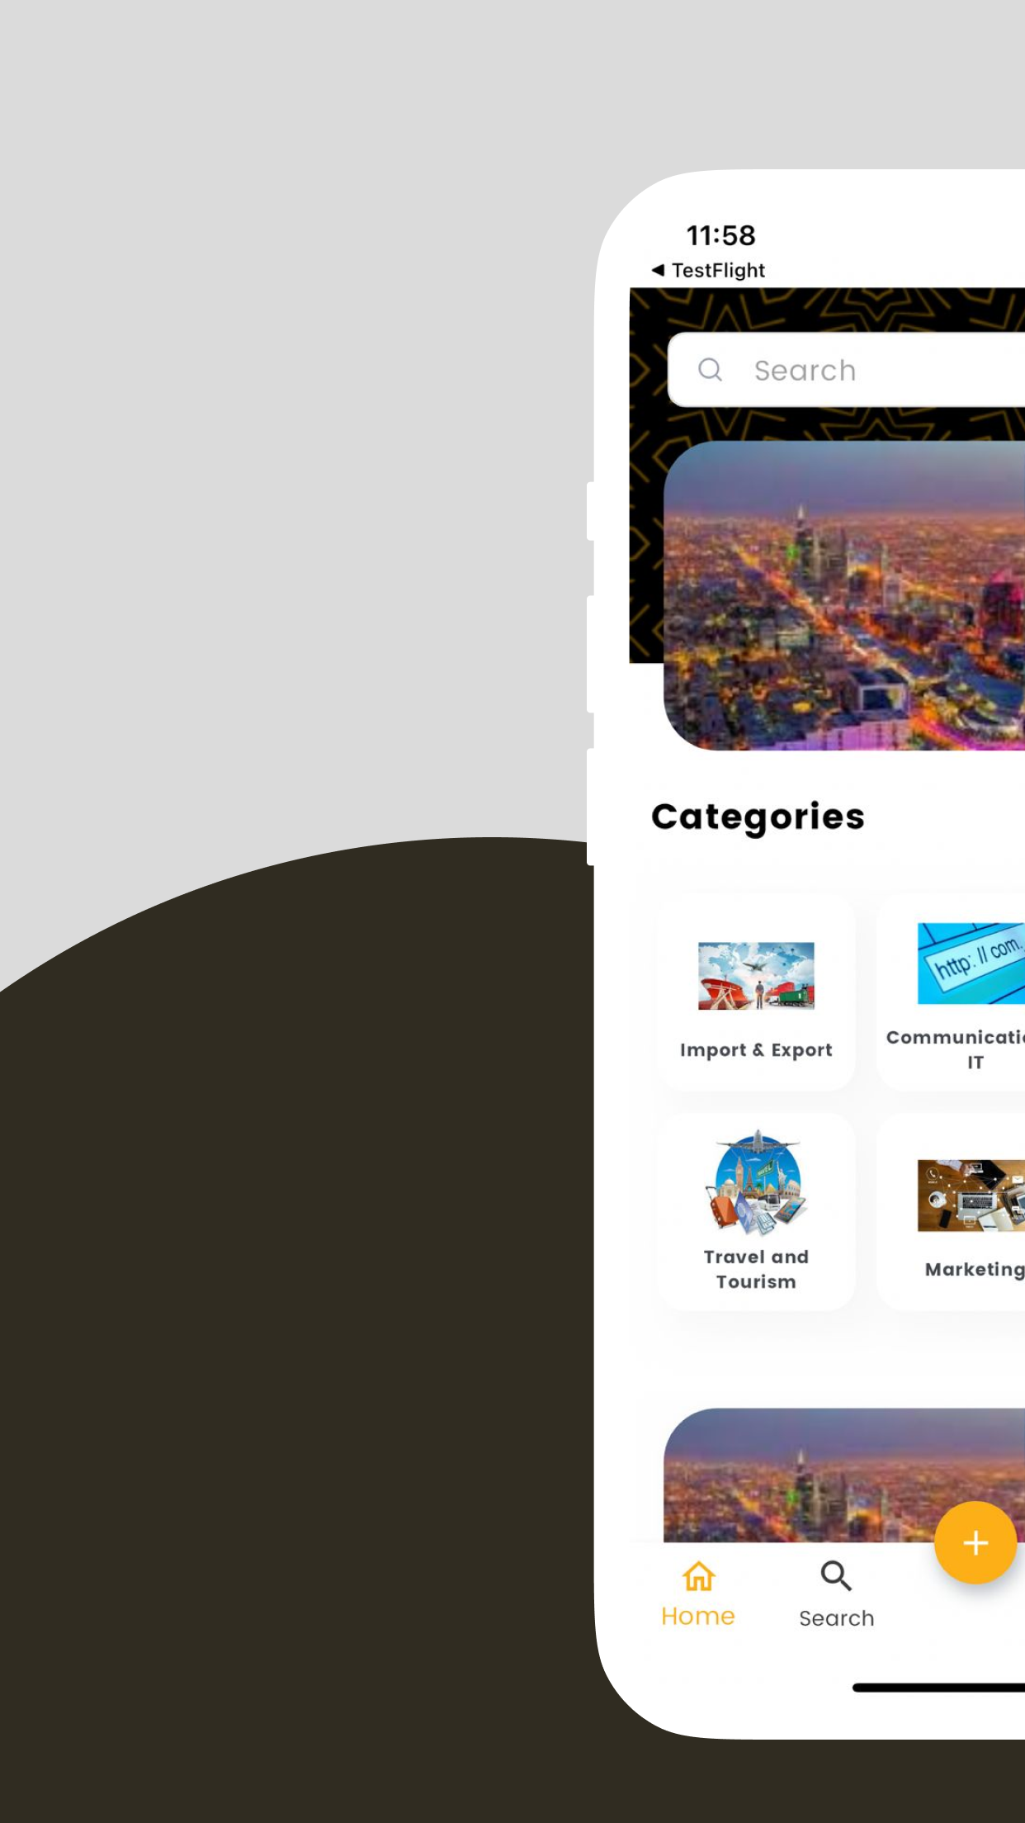Tap the Home house icon
The width and height of the screenshot is (1025, 1823).
click(x=698, y=1576)
